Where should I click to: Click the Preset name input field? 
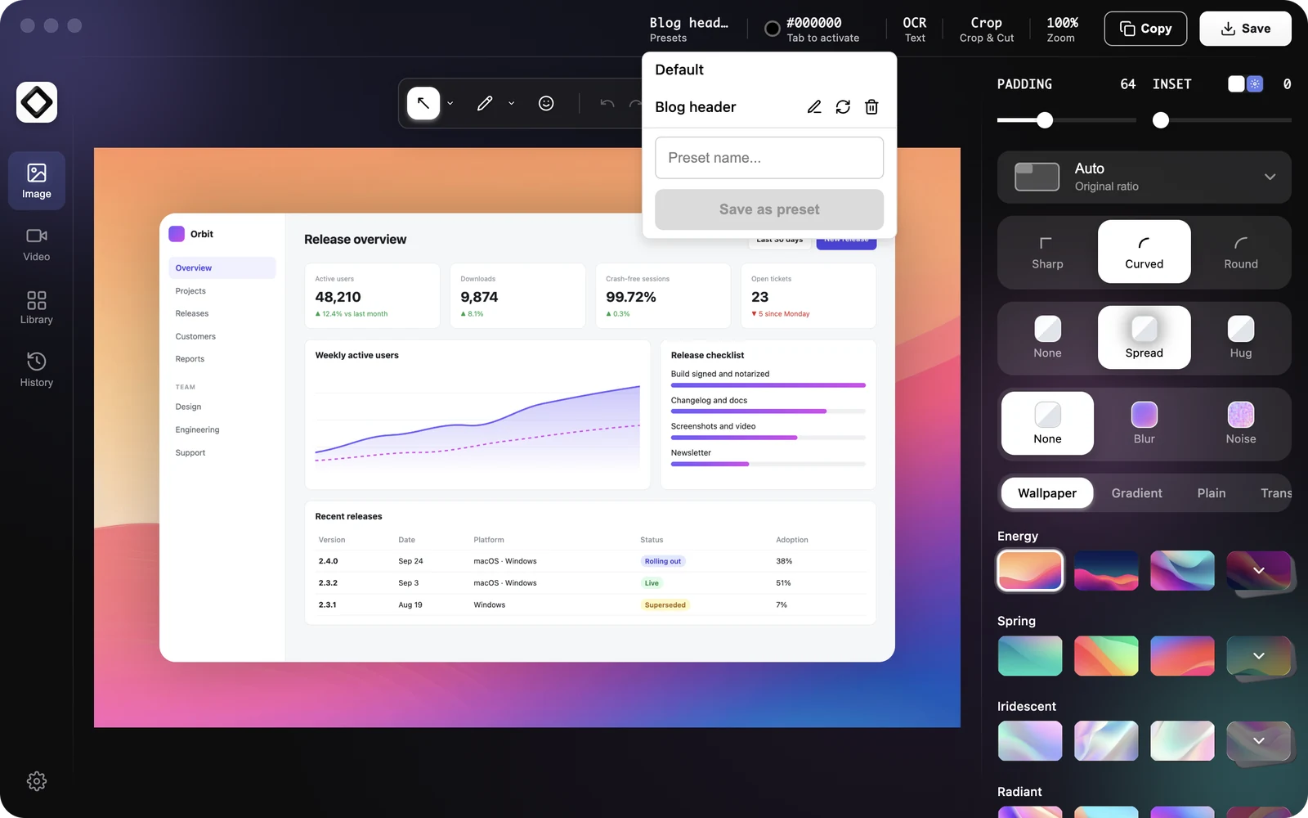point(769,158)
